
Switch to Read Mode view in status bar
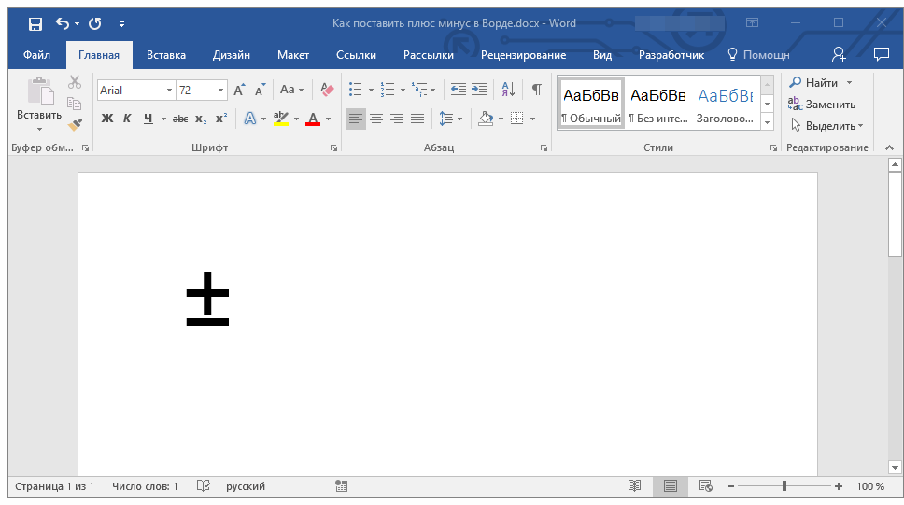coord(635,486)
